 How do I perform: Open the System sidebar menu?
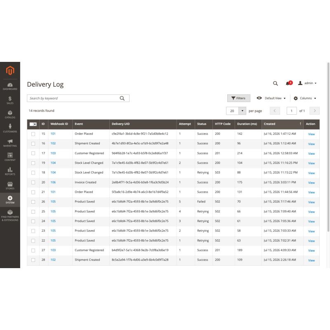(x=10, y=200)
